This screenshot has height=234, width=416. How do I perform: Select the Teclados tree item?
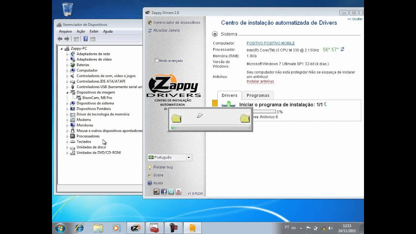tap(84, 142)
